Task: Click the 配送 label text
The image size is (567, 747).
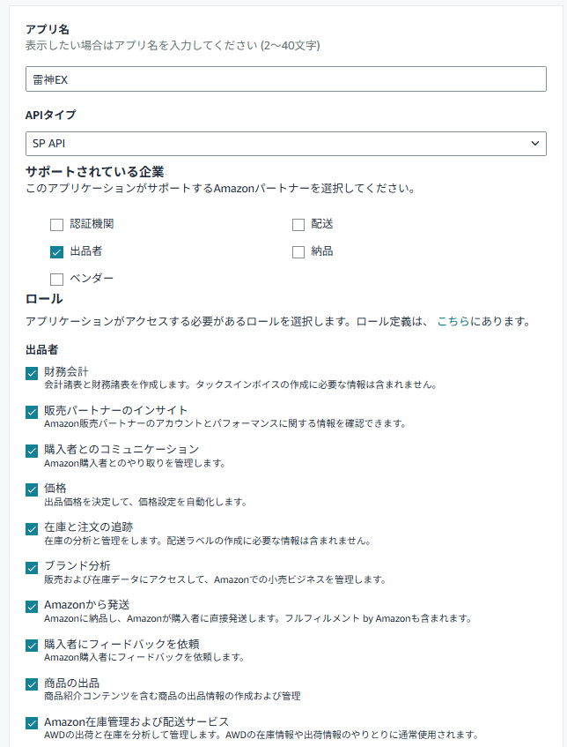Action: [322, 224]
